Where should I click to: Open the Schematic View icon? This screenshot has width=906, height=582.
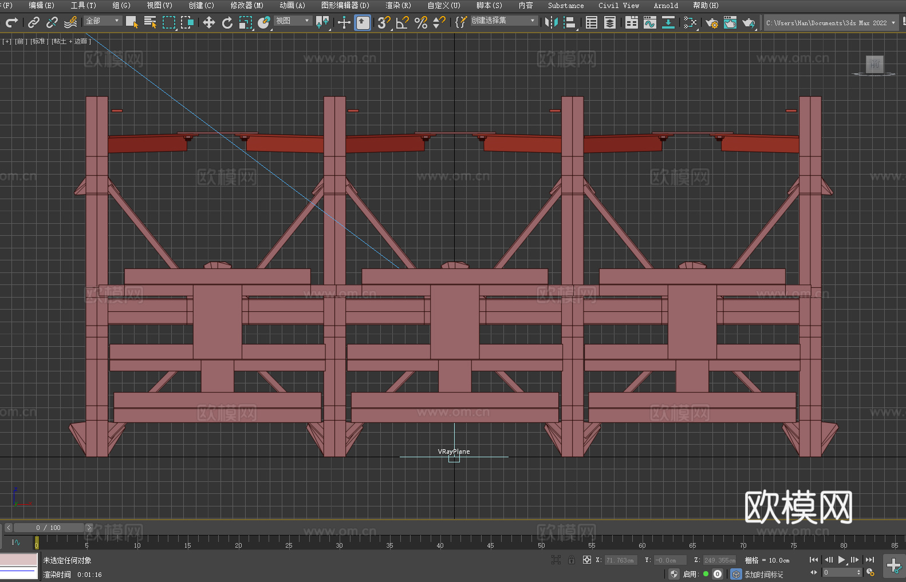coord(668,22)
